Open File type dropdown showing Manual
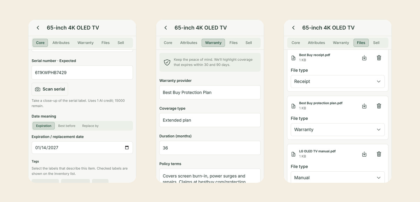Screen dimensions: 420x202 tap(337, 177)
